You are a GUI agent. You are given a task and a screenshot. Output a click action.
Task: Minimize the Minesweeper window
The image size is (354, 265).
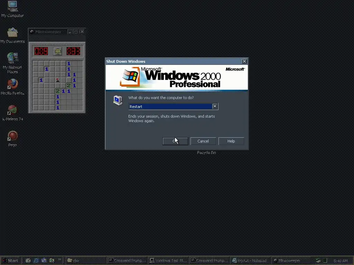point(70,32)
